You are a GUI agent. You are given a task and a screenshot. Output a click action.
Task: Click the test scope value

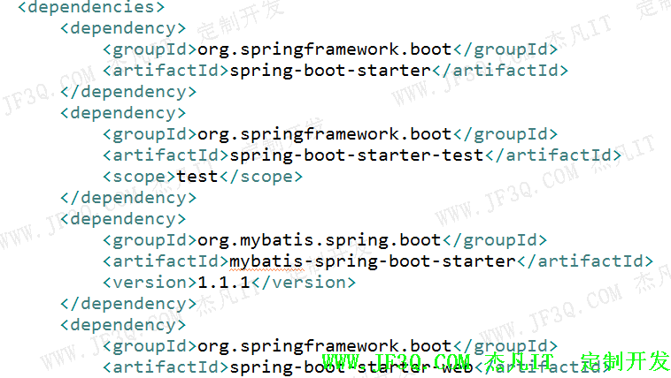coord(197,177)
